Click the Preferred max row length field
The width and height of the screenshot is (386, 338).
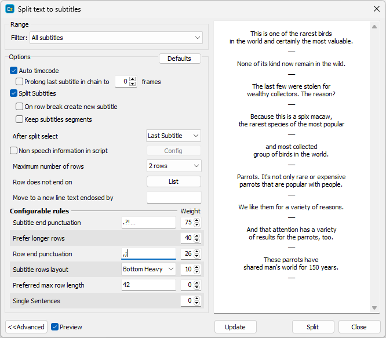coord(148,285)
